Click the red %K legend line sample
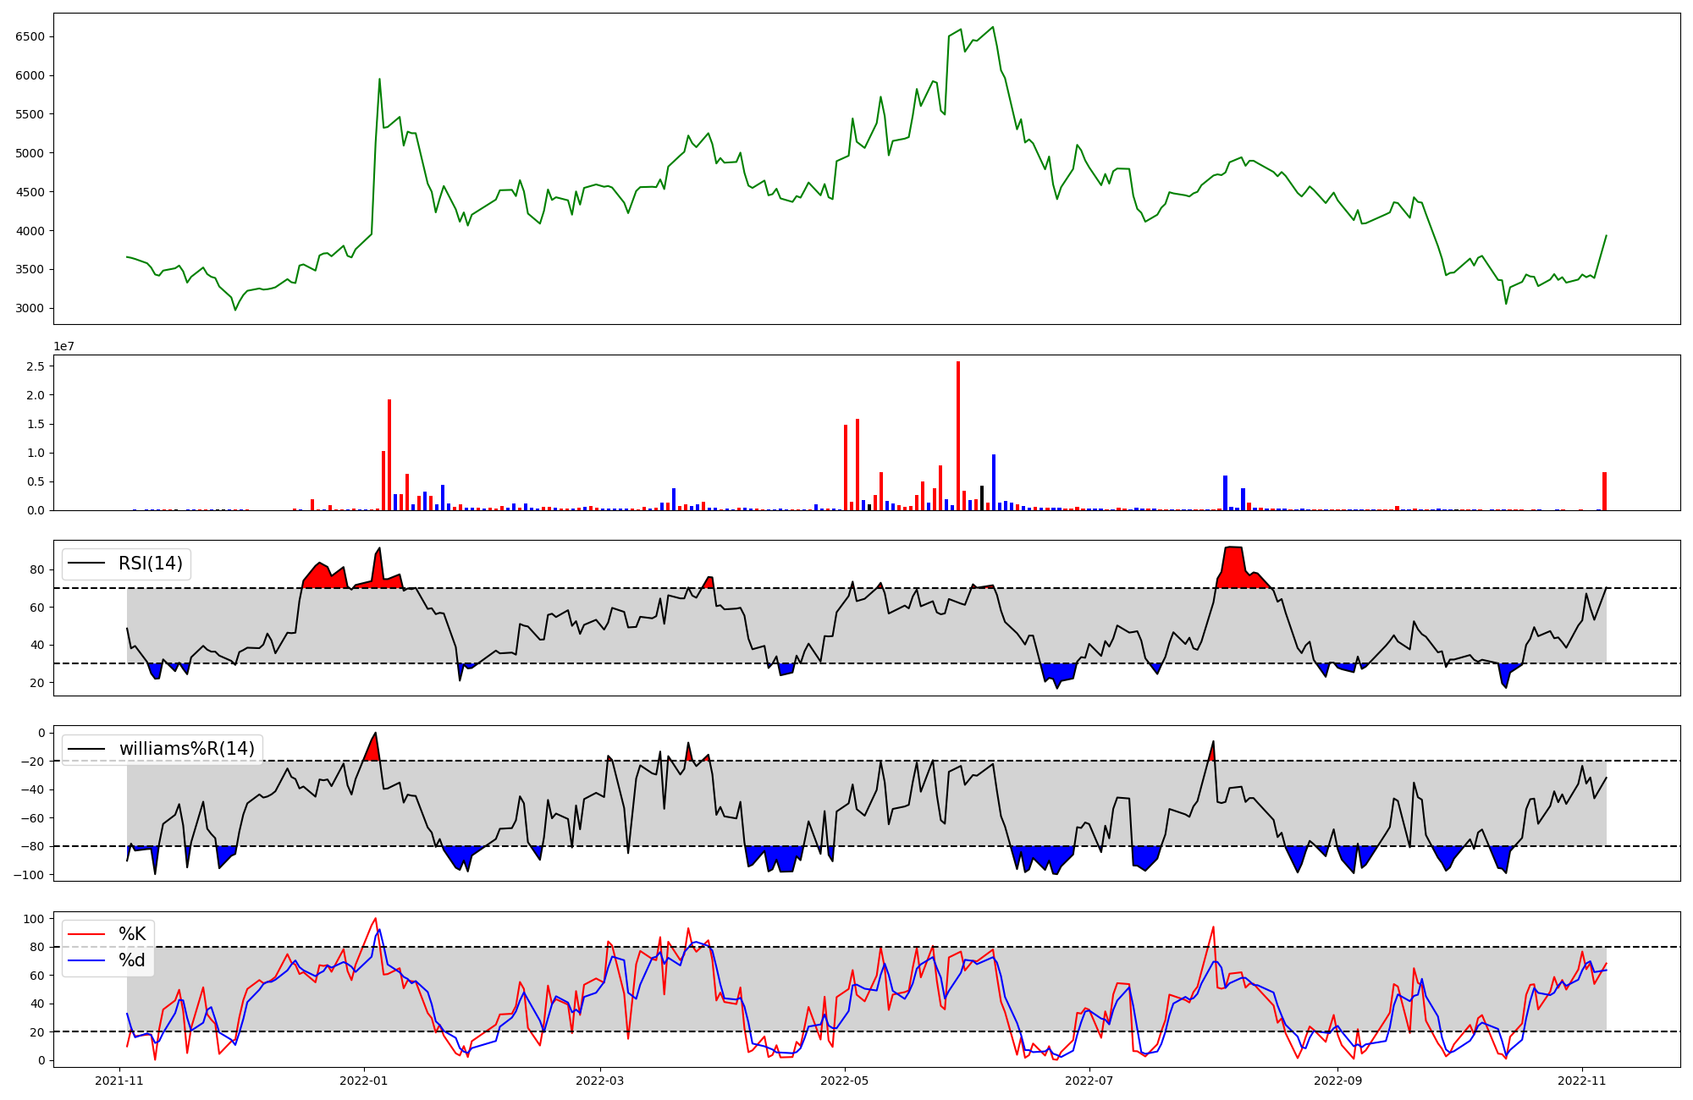1693x1100 pixels. (88, 934)
